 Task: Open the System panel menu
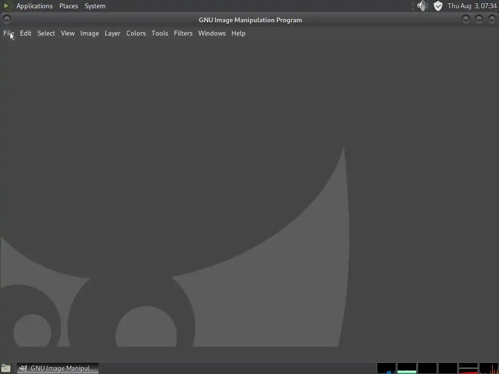(x=95, y=6)
